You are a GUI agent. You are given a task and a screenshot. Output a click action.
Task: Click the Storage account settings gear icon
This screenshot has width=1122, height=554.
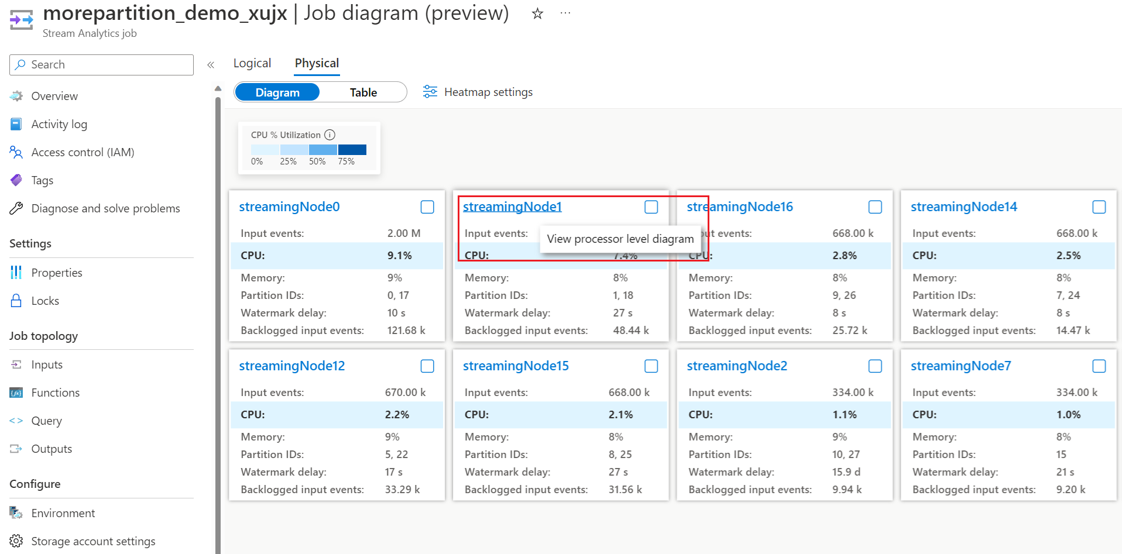(x=16, y=541)
